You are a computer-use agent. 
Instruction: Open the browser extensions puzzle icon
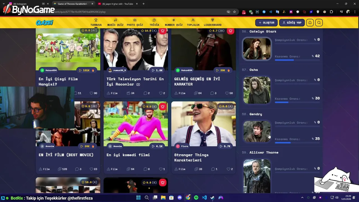(332, 12)
